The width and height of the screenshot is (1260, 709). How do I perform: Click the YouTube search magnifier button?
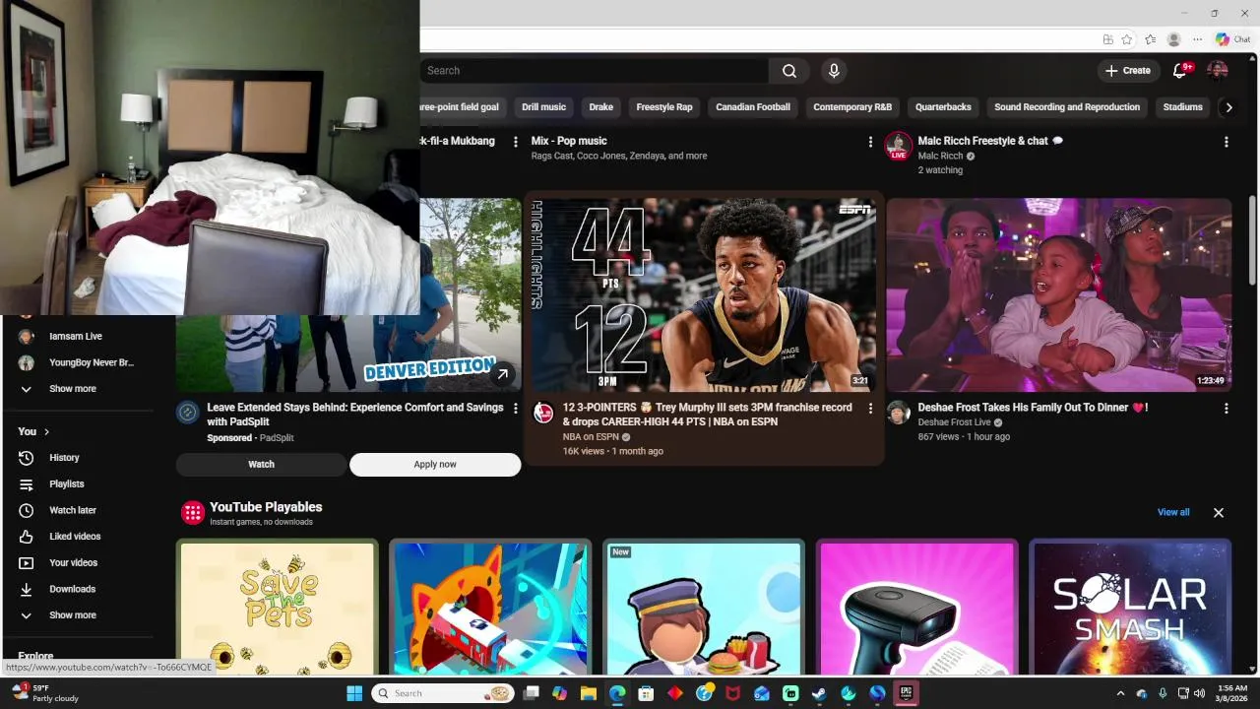tap(789, 71)
